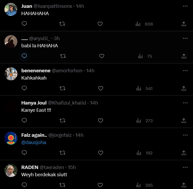Reply to RADEN's "Weyh berdekak siutt" tweet
Image resolution: width=193 pixels, height=189 pixels.
click(x=24, y=185)
